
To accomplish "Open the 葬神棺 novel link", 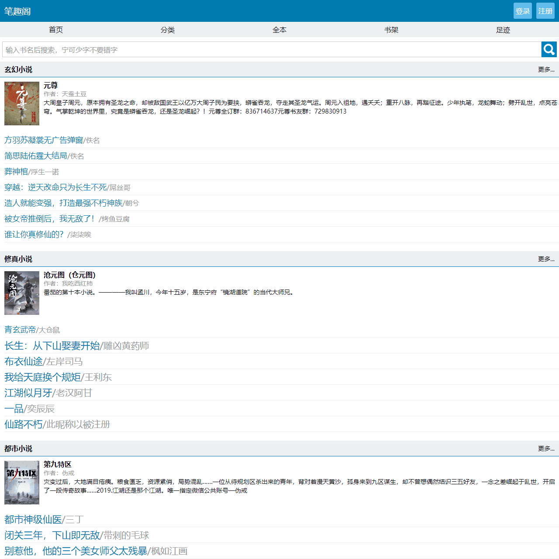I will (16, 171).
